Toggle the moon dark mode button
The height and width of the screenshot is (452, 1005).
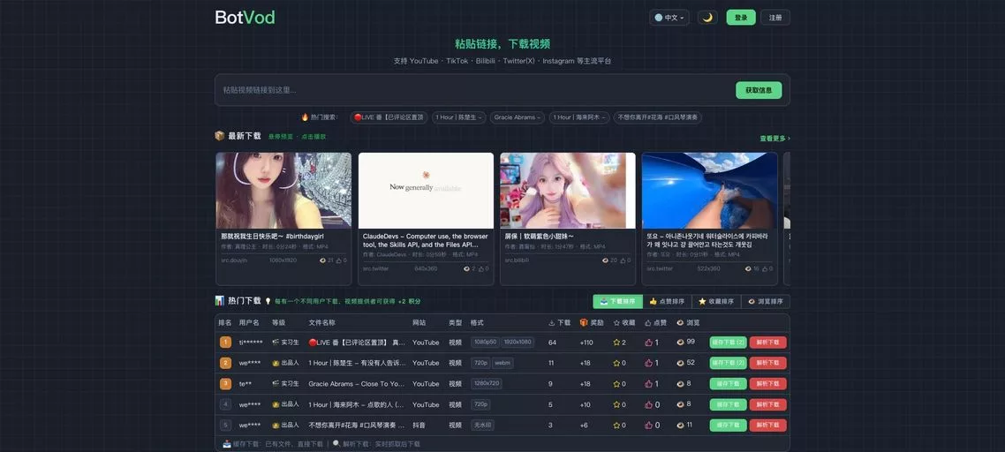coord(707,18)
